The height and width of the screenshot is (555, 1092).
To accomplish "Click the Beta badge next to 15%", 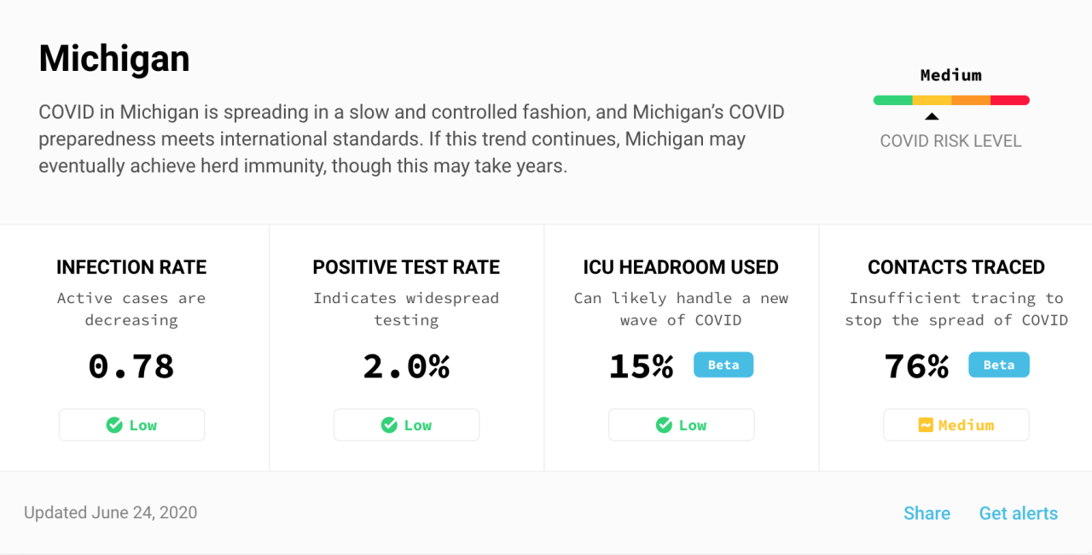I will (723, 365).
